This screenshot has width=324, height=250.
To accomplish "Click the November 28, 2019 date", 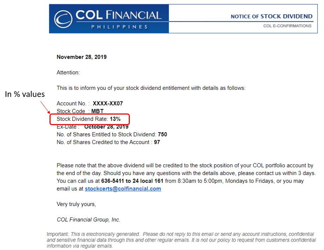I will [82, 57].
